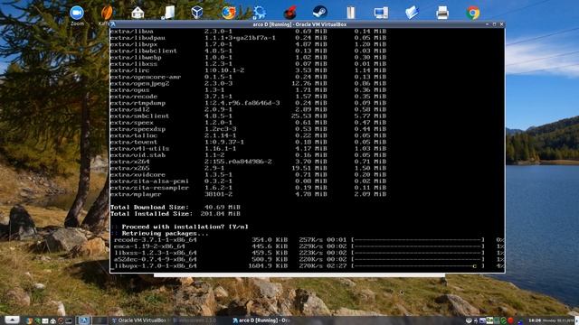Click the libvpx download progress bar
579x325 pixels.
[418, 265]
